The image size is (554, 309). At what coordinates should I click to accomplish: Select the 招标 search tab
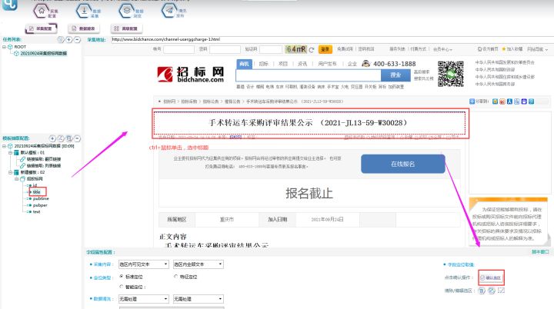pos(264,64)
